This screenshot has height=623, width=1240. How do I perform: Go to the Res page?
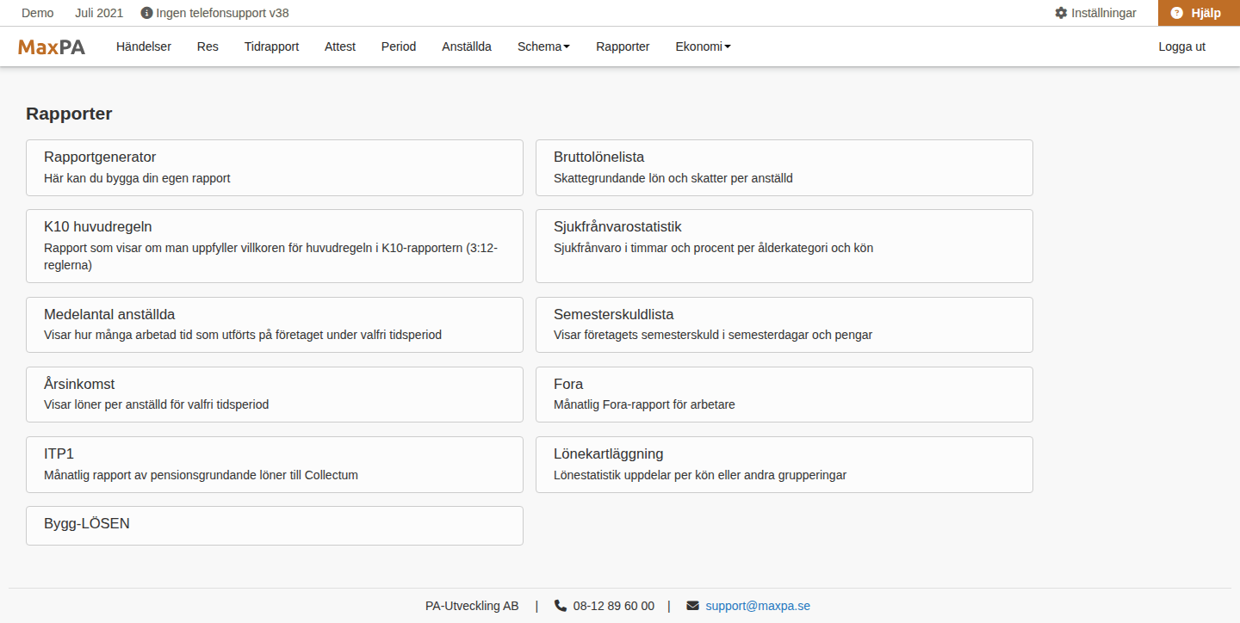208,46
